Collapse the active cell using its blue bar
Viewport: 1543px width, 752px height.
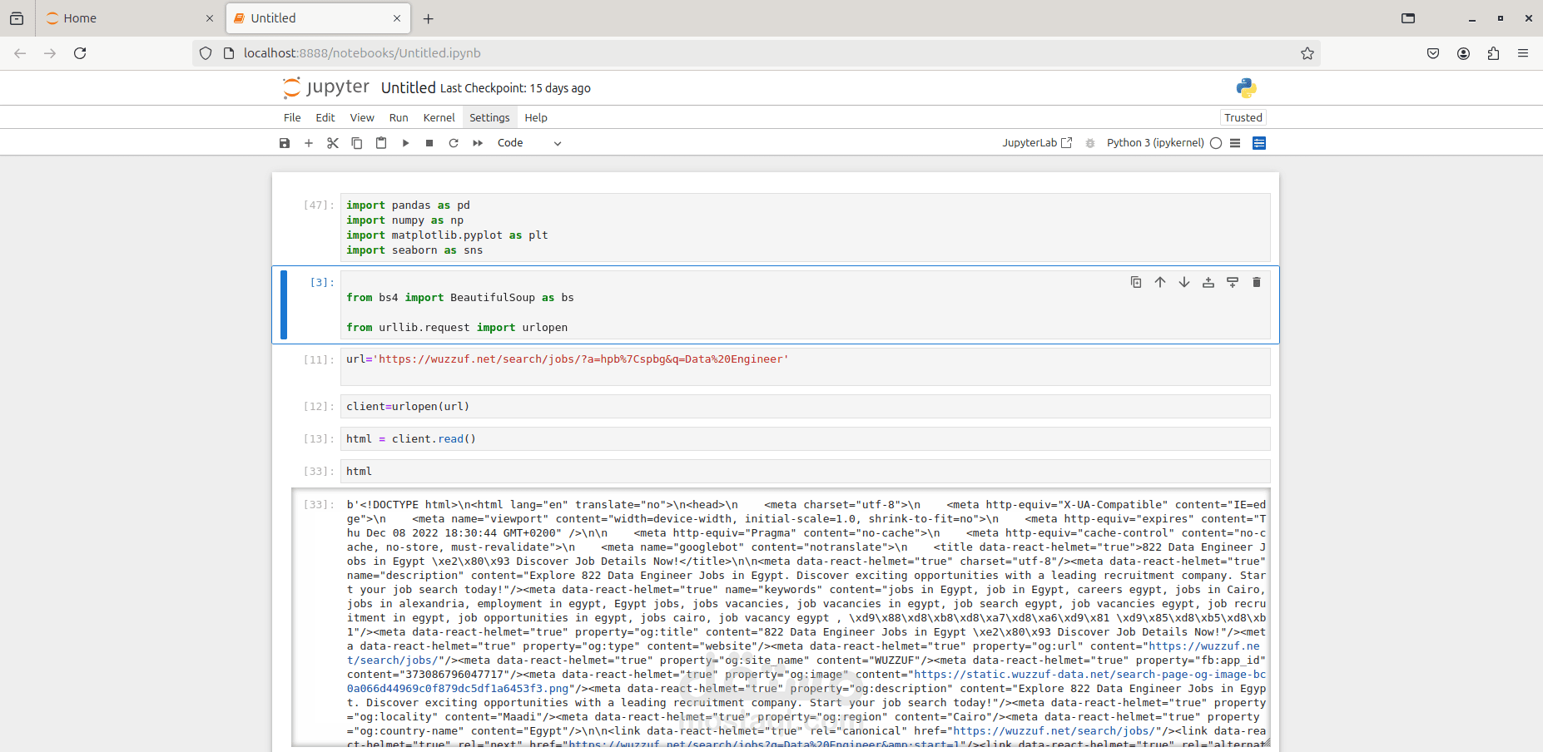click(284, 304)
